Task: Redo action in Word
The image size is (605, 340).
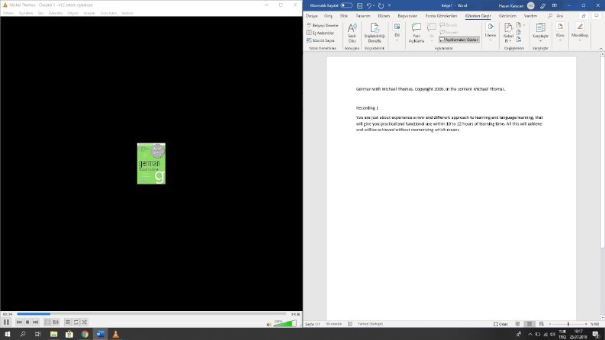Action: coord(381,6)
